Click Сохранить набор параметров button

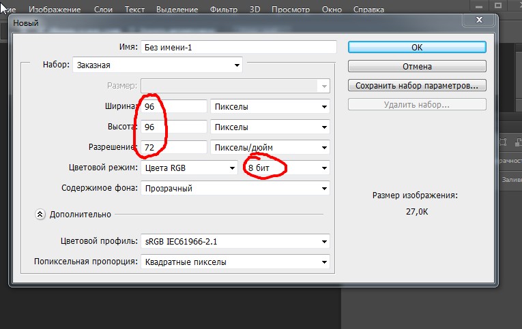[416, 86]
